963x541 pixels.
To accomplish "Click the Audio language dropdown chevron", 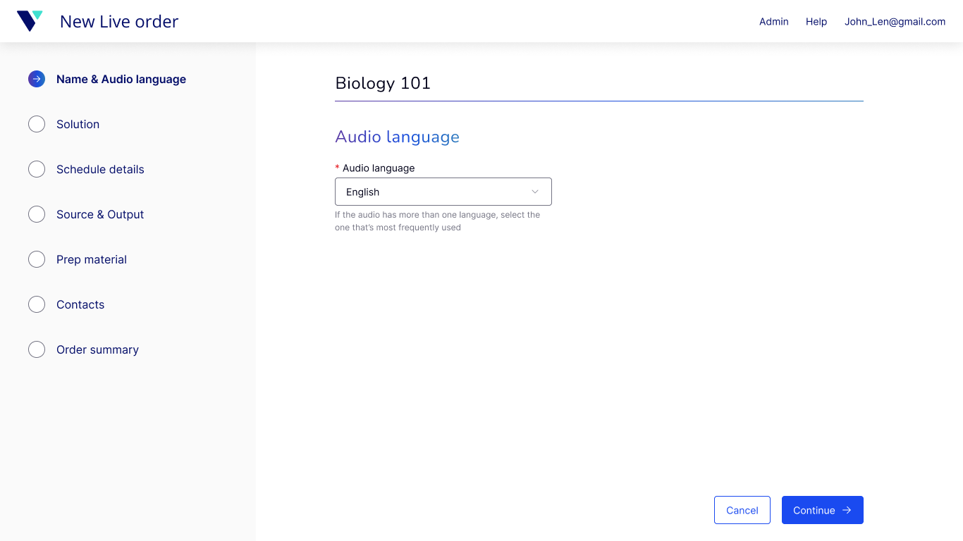I will [x=534, y=192].
